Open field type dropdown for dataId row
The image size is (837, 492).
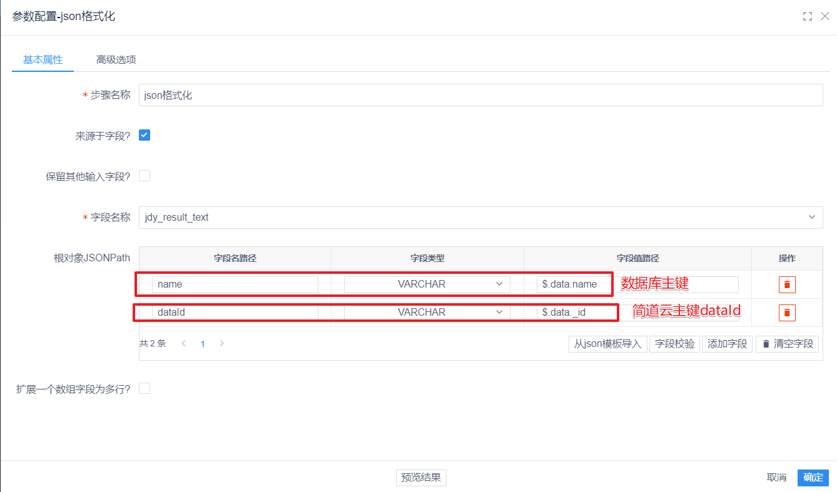coord(427,312)
